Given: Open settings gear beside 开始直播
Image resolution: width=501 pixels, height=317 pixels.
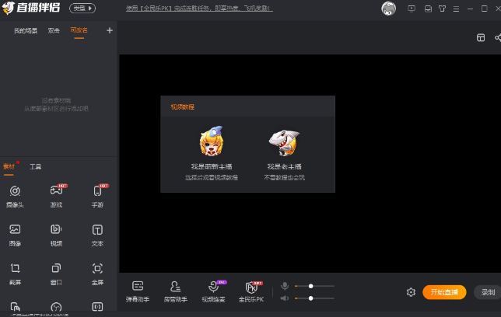Looking at the screenshot, I should pos(411,292).
